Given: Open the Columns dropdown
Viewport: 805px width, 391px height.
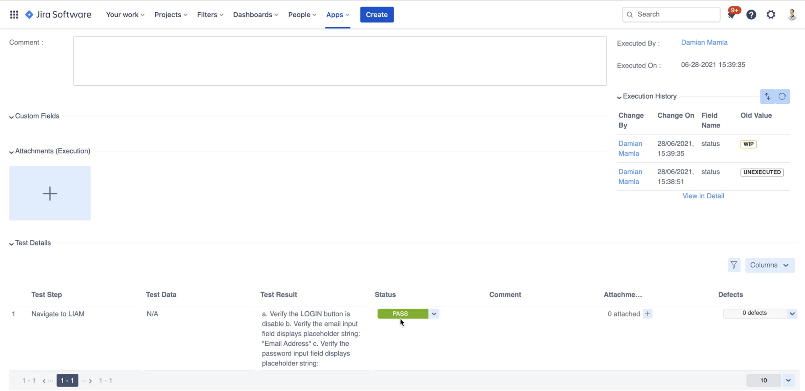Looking at the screenshot, I should tap(769, 265).
